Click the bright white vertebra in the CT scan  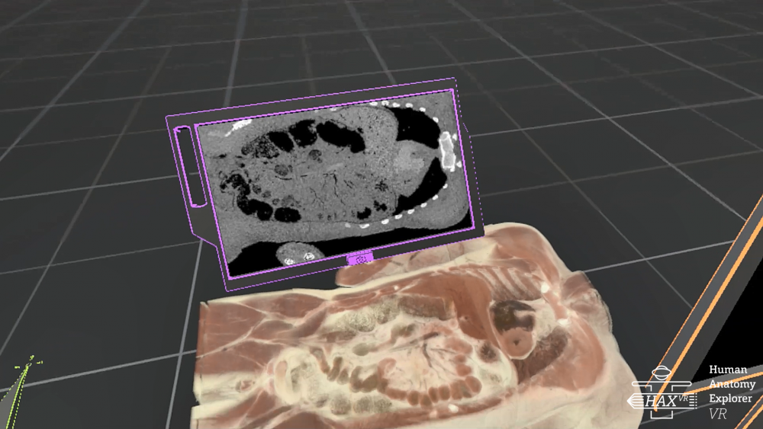click(x=447, y=150)
